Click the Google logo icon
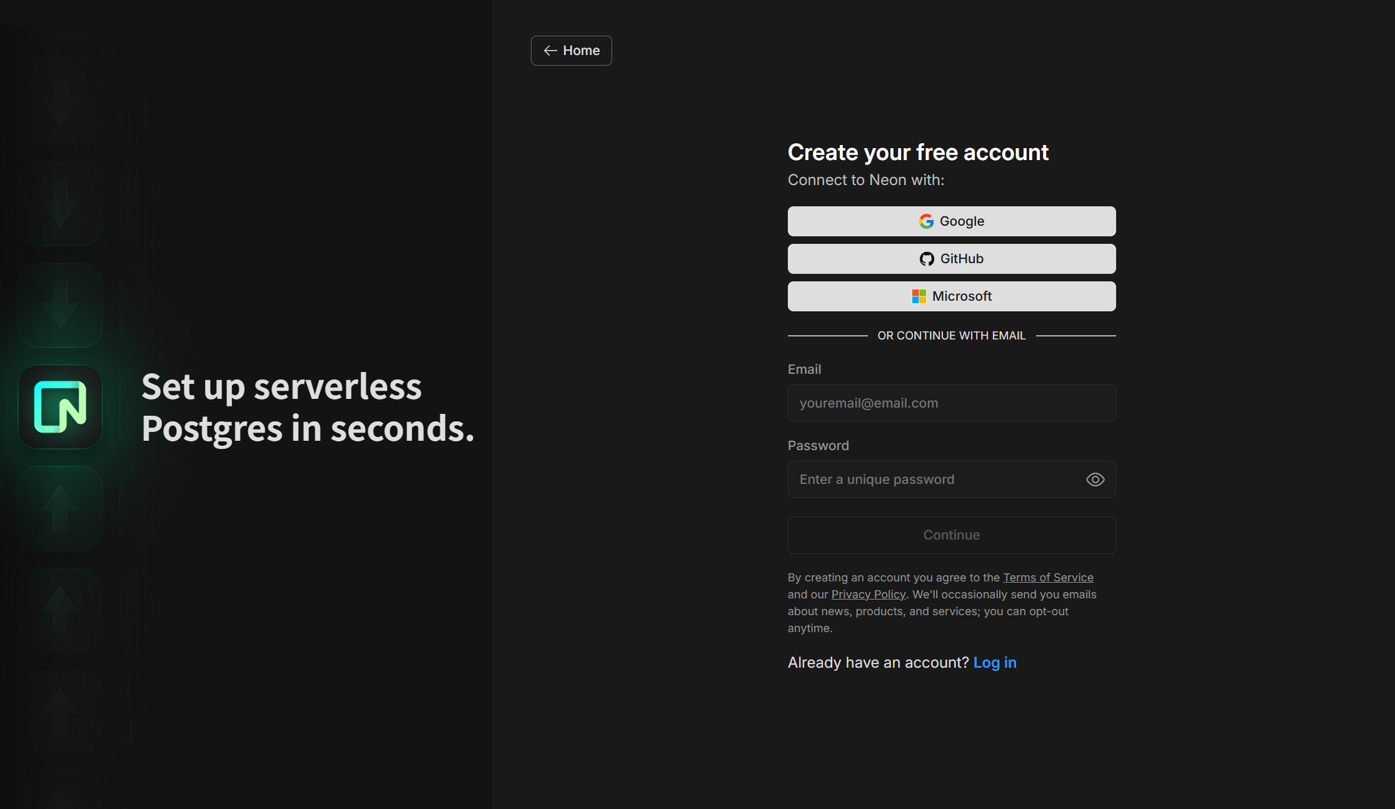 pyautogui.click(x=926, y=221)
